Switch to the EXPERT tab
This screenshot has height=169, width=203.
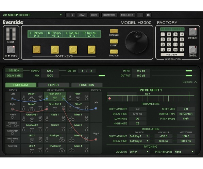click(54, 85)
